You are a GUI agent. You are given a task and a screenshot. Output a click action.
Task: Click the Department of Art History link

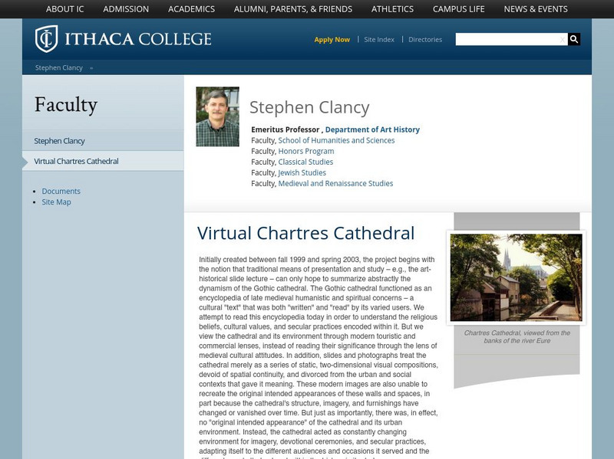click(372, 130)
